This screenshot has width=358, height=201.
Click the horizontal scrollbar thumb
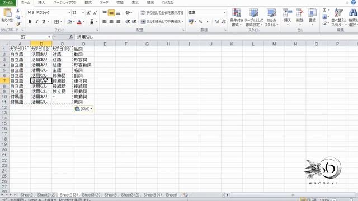pyautogui.click(x=293, y=195)
